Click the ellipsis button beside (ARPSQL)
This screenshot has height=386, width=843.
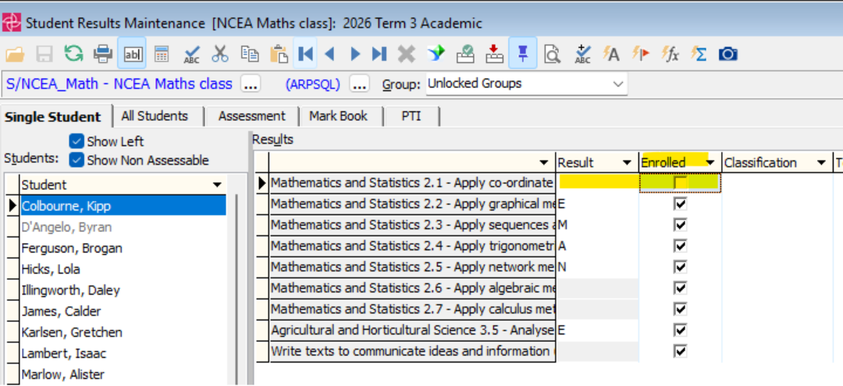(360, 84)
